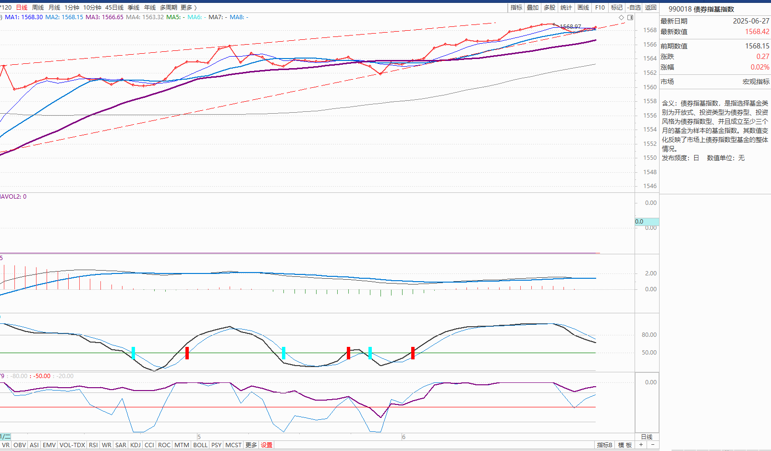Click the 涨跌 value 0.27
The width and height of the screenshot is (771, 451).
tap(763, 57)
